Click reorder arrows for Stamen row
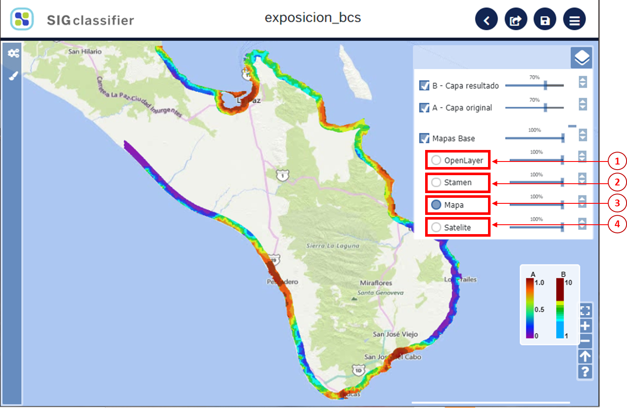The width and height of the screenshot is (627, 408). click(x=582, y=179)
